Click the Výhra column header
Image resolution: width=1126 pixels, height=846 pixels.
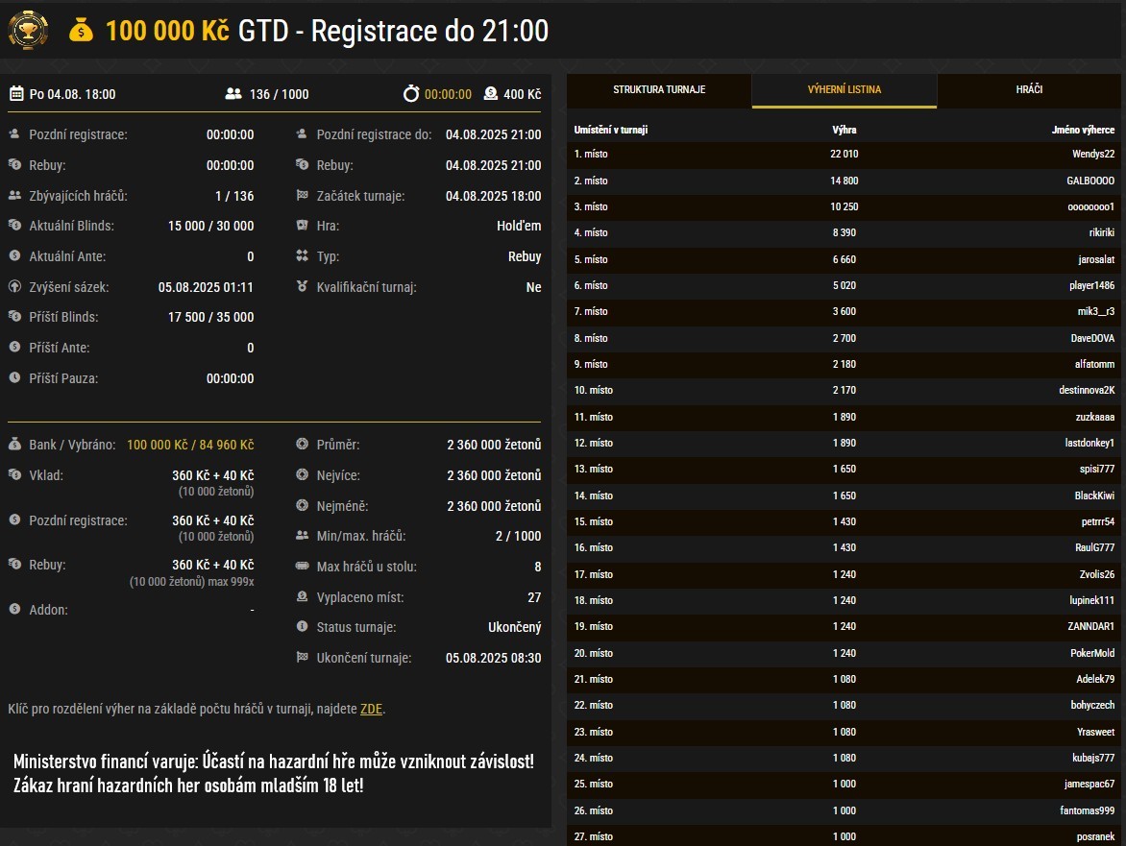point(844,130)
